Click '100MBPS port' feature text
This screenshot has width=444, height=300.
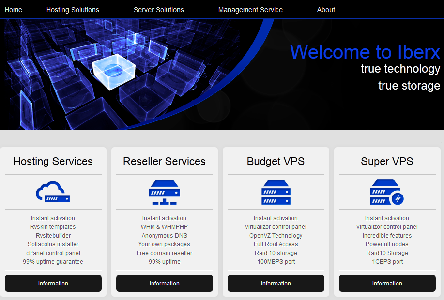276,262
